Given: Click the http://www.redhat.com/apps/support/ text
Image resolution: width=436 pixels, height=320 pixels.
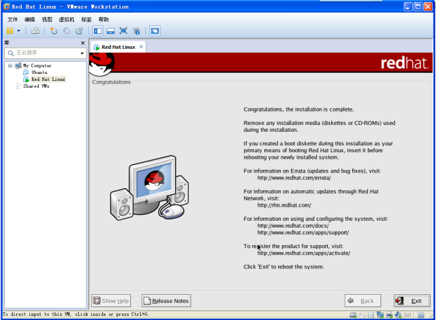Looking at the screenshot, I should (302, 232).
